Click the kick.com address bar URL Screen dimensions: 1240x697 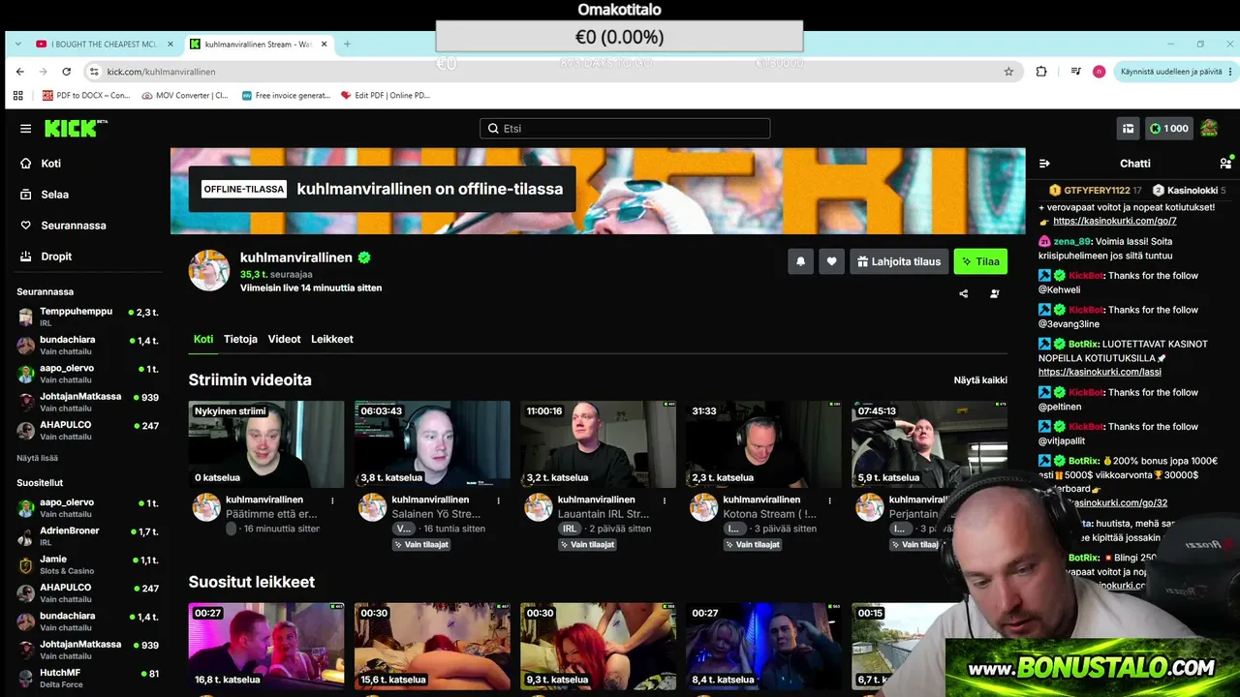click(x=161, y=72)
